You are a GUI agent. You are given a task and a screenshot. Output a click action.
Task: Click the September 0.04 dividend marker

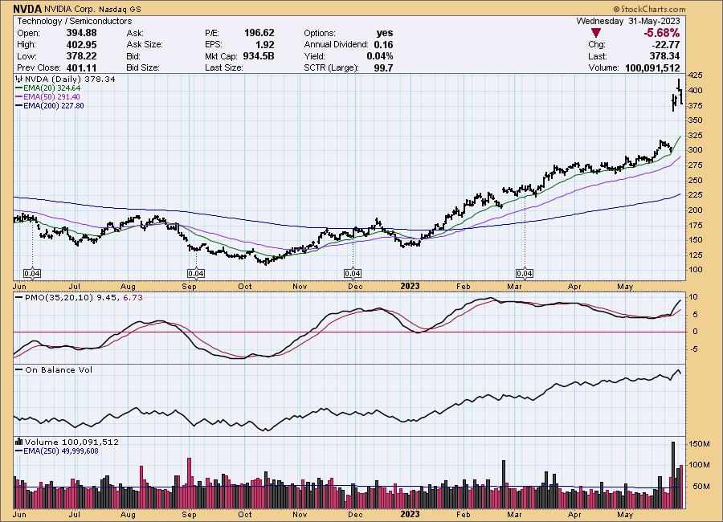[x=196, y=273]
